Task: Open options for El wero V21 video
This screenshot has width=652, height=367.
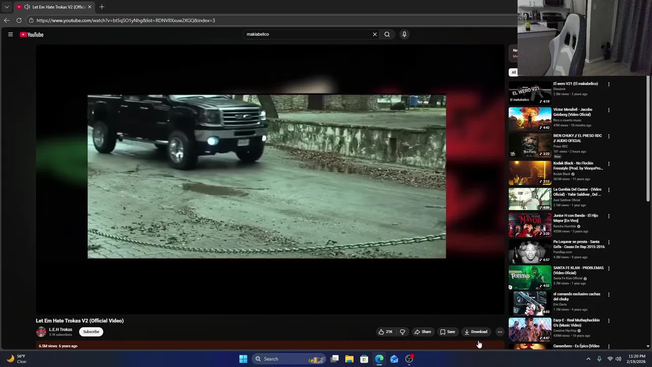Action: coord(609,84)
